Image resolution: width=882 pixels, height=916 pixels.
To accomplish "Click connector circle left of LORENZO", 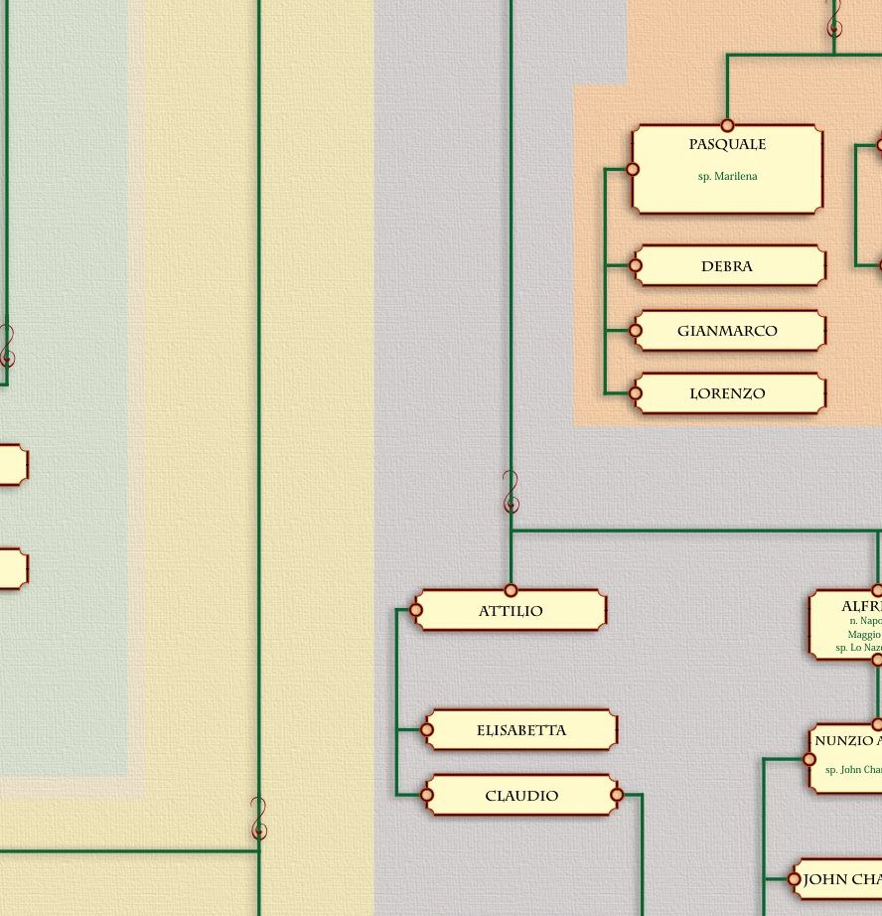I will [x=636, y=393].
